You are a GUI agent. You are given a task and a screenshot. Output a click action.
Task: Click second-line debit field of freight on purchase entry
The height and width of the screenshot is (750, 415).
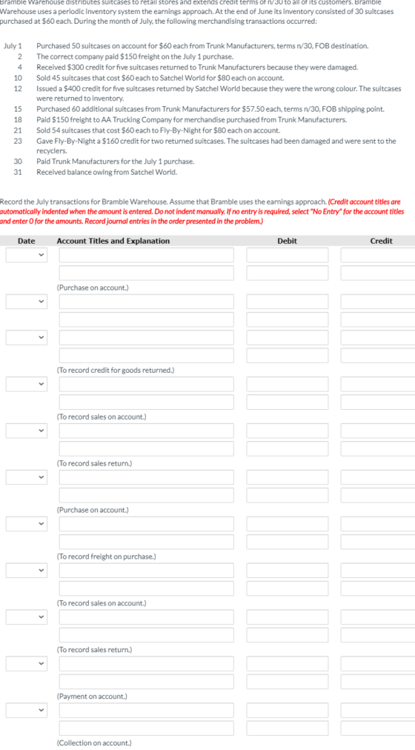coord(288,542)
